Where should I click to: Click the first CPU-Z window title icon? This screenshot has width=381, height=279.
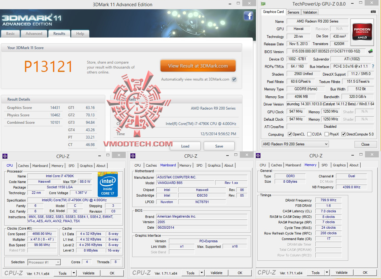click(x=5, y=156)
